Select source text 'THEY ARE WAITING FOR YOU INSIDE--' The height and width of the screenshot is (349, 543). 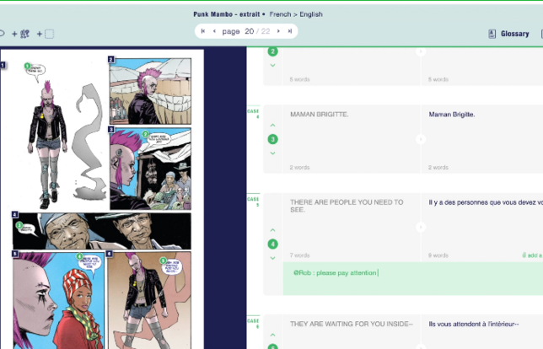(352, 324)
